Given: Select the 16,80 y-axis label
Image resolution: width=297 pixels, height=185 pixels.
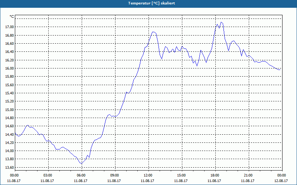Looking at the screenshot, I should [x=10, y=35].
